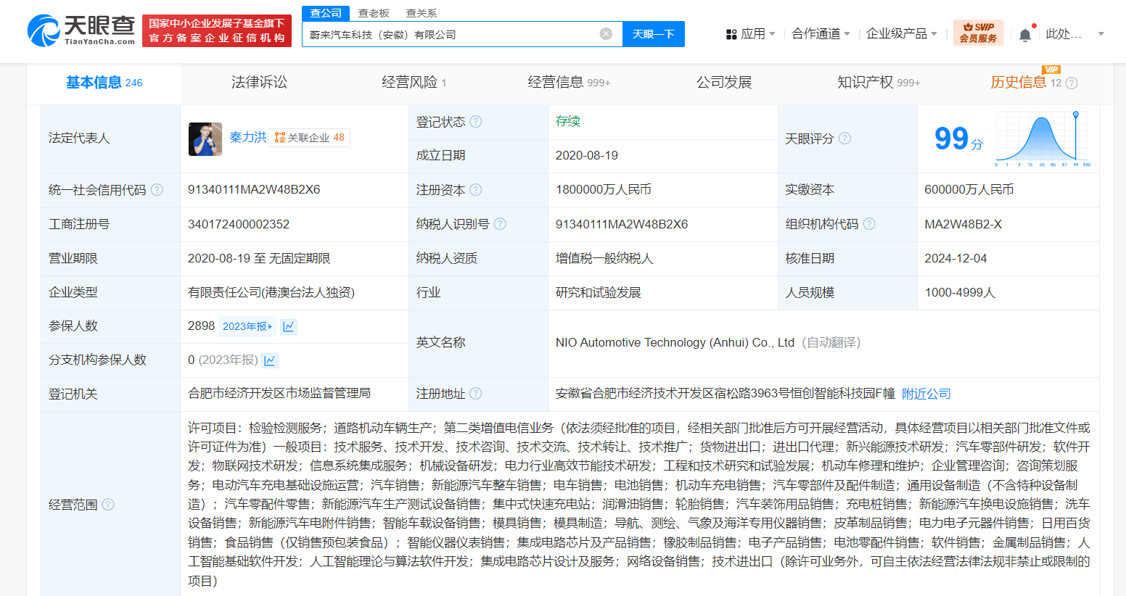Screen dimensions: 1126x596
Task: Click trend chart icon beside 参保人数 2898
Action: pos(288,326)
